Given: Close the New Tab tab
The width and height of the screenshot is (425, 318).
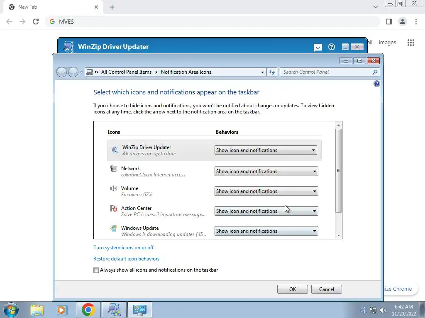Looking at the screenshot, I should click(x=96, y=7).
